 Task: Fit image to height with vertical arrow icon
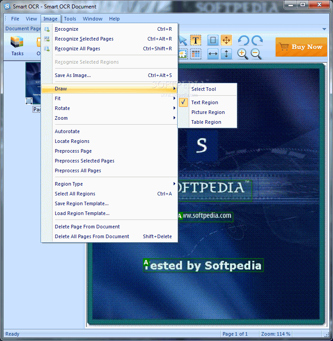click(227, 54)
